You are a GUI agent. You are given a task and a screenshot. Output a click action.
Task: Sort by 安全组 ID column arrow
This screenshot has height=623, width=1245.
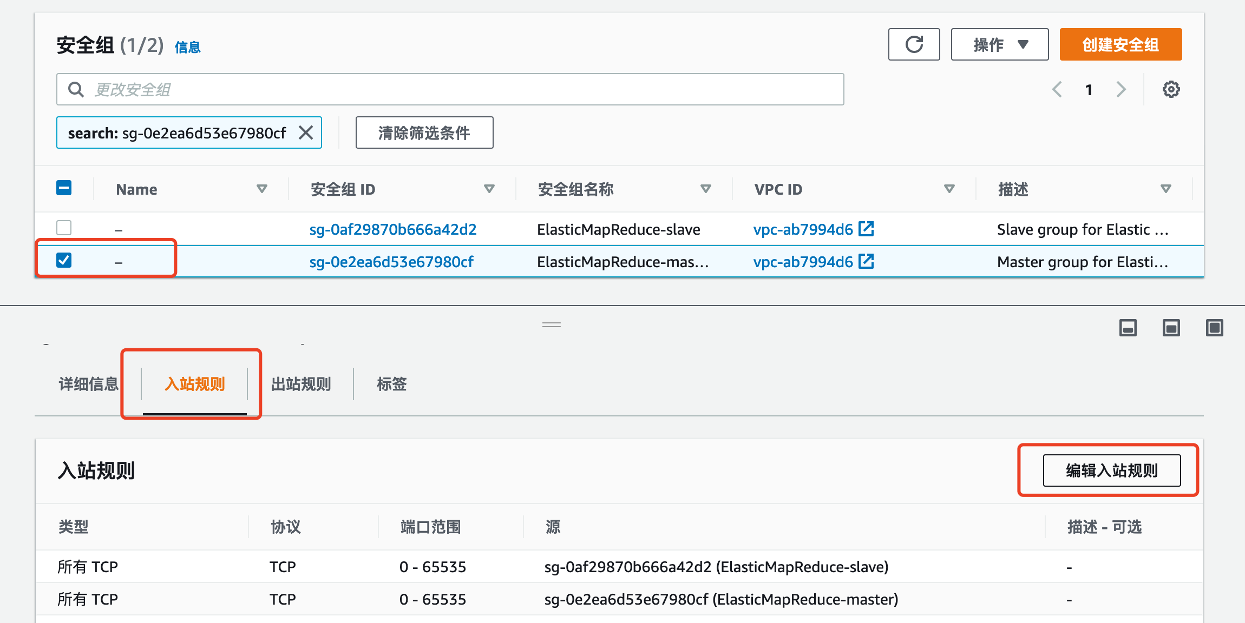[x=489, y=189]
